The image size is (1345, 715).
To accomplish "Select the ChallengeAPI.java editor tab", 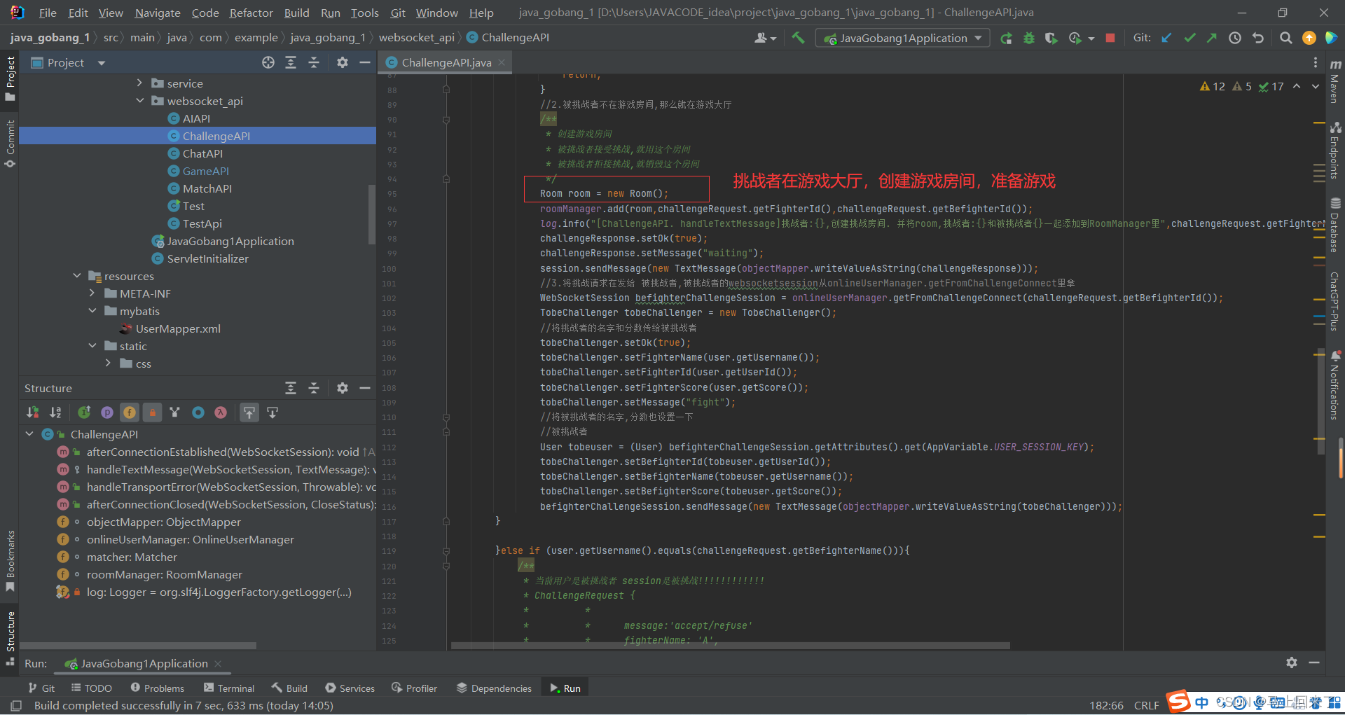I will (446, 62).
